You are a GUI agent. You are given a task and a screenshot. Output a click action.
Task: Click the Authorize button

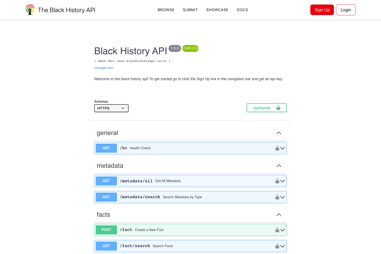[x=262, y=108]
